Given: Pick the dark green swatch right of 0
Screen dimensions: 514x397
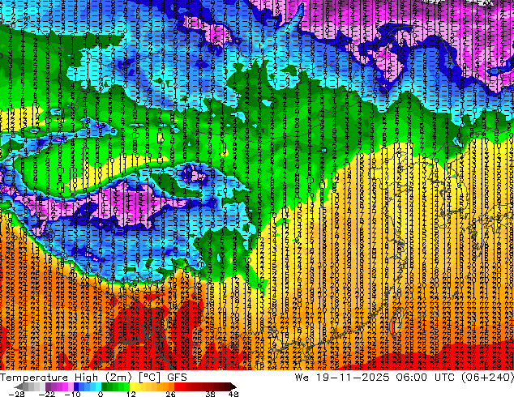Looking at the screenshot, I should pyautogui.click(x=104, y=386).
